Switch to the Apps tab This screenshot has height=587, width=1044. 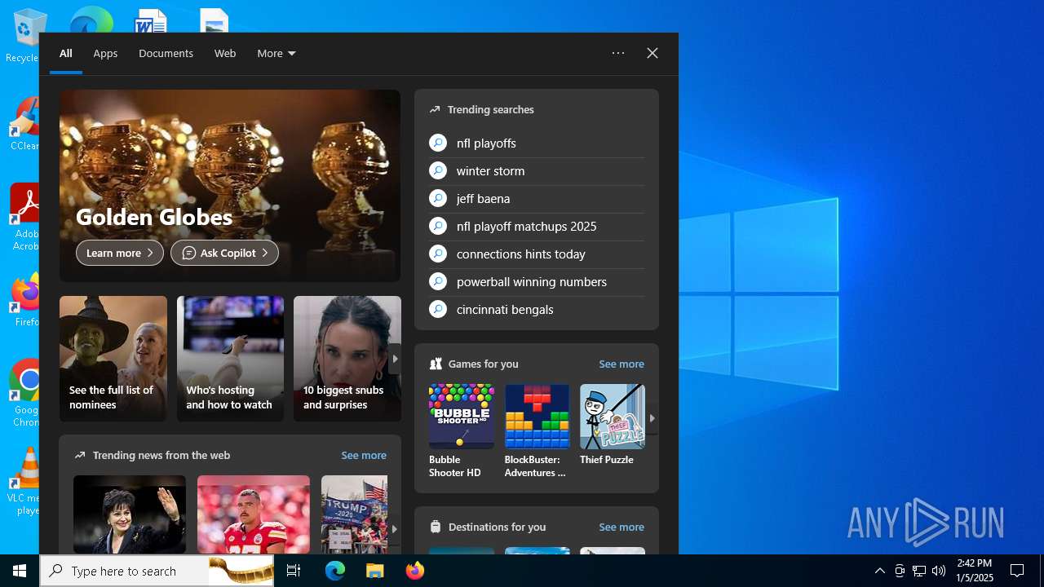point(105,53)
